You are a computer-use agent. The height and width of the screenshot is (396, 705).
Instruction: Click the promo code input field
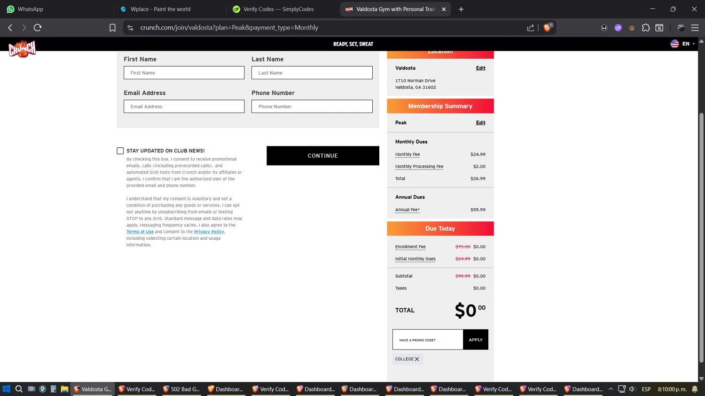[428, 340]
